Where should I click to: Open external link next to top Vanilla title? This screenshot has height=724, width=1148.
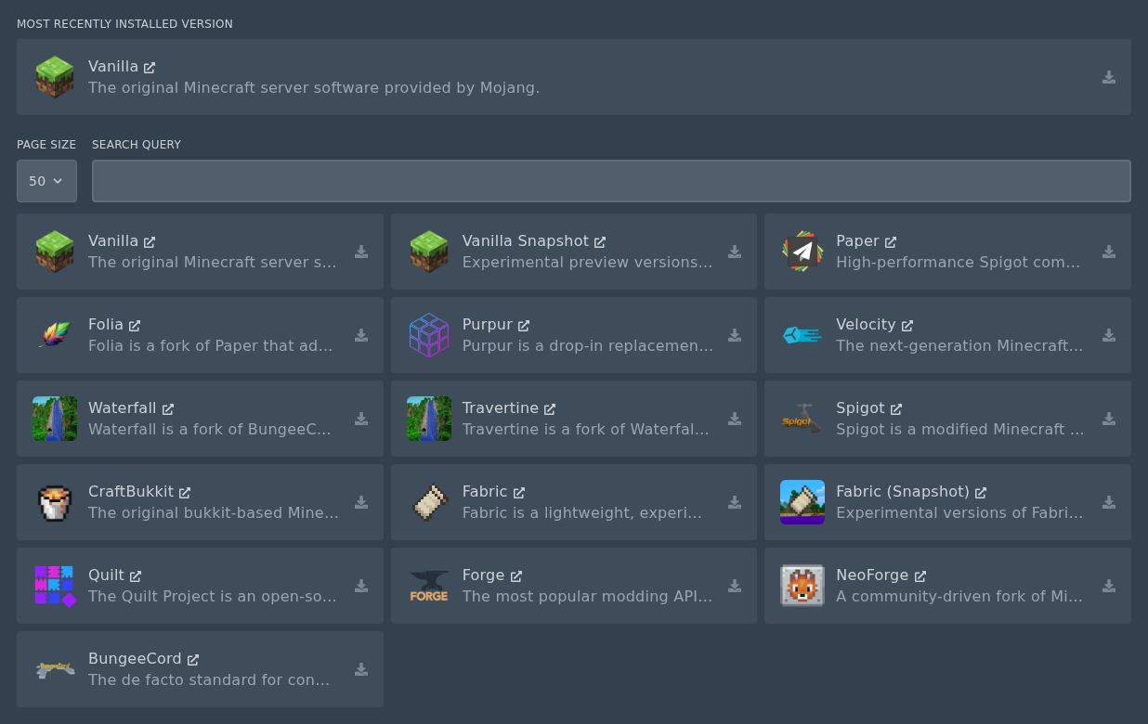(x=150, y=68)
